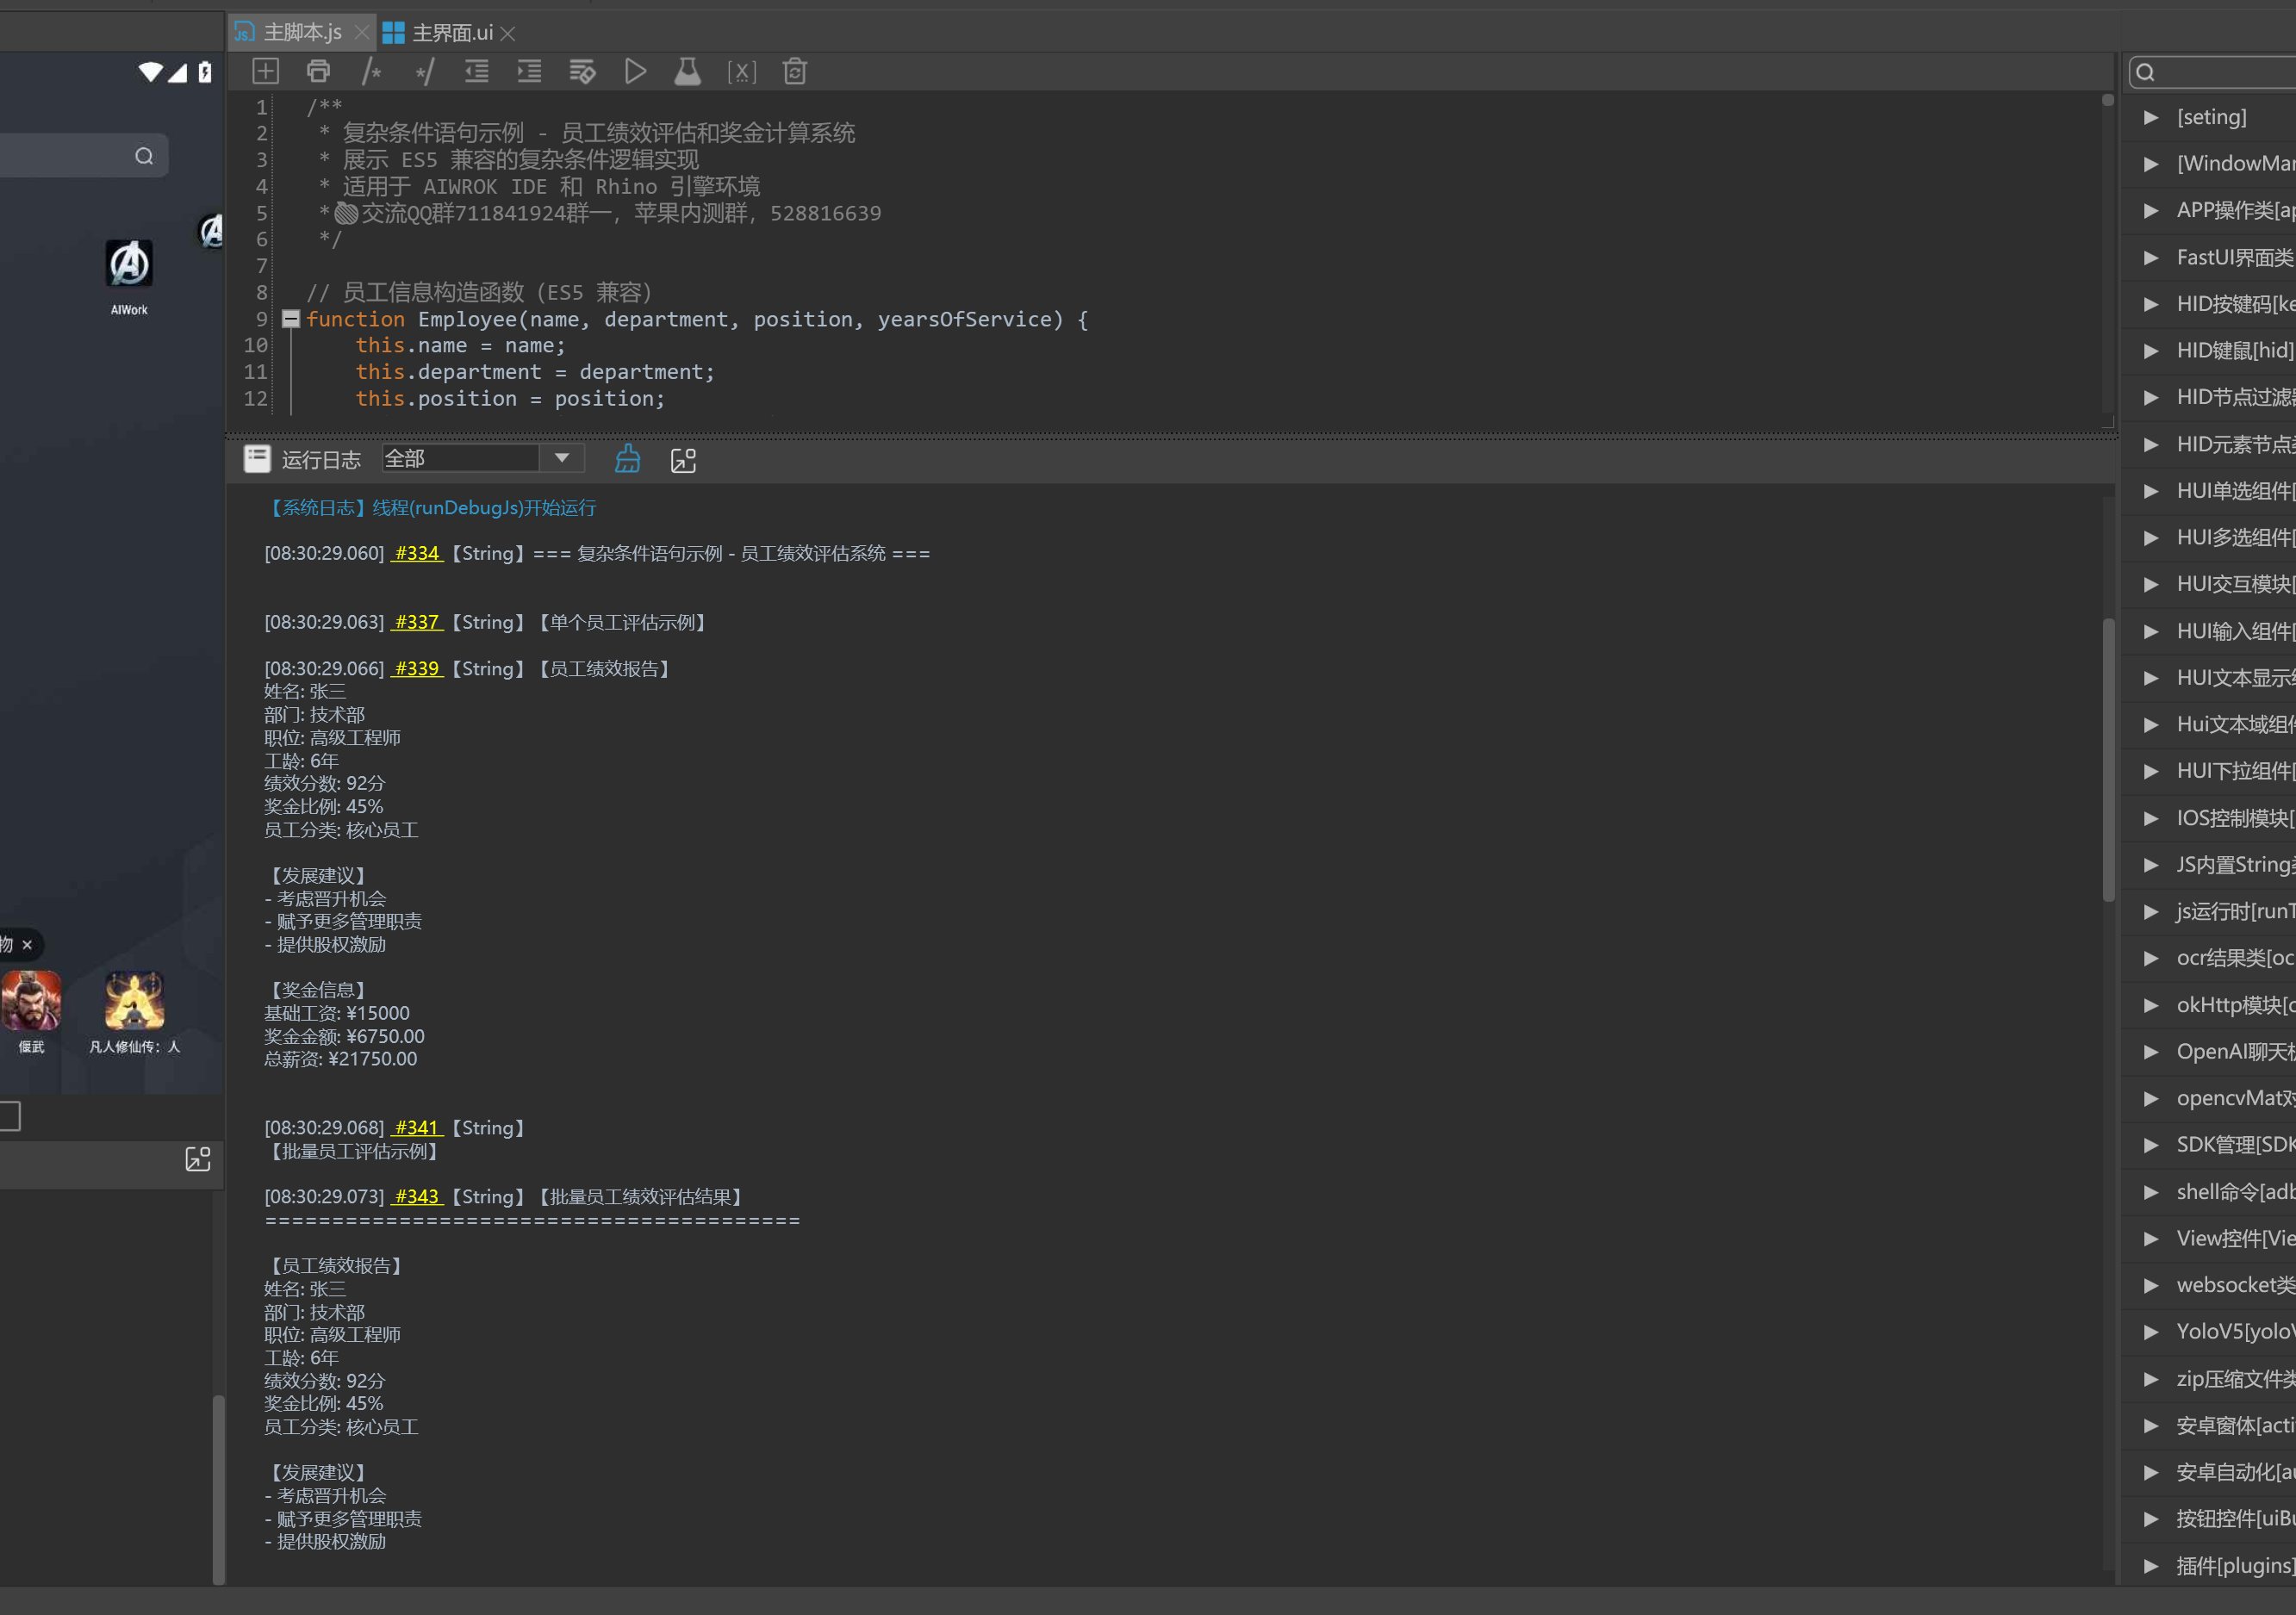
Task: Open the #343 log line link
Action: 416,1196
